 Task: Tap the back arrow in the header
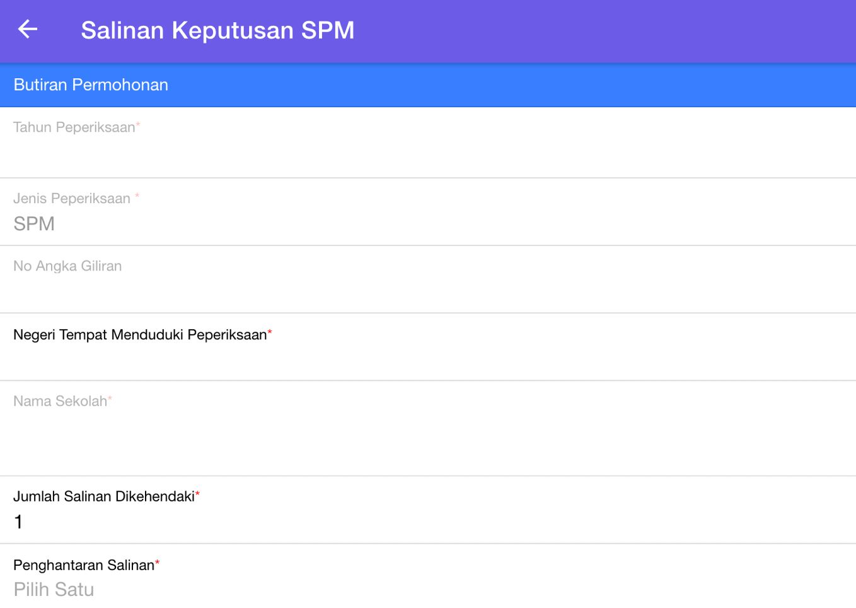[28, 29]
